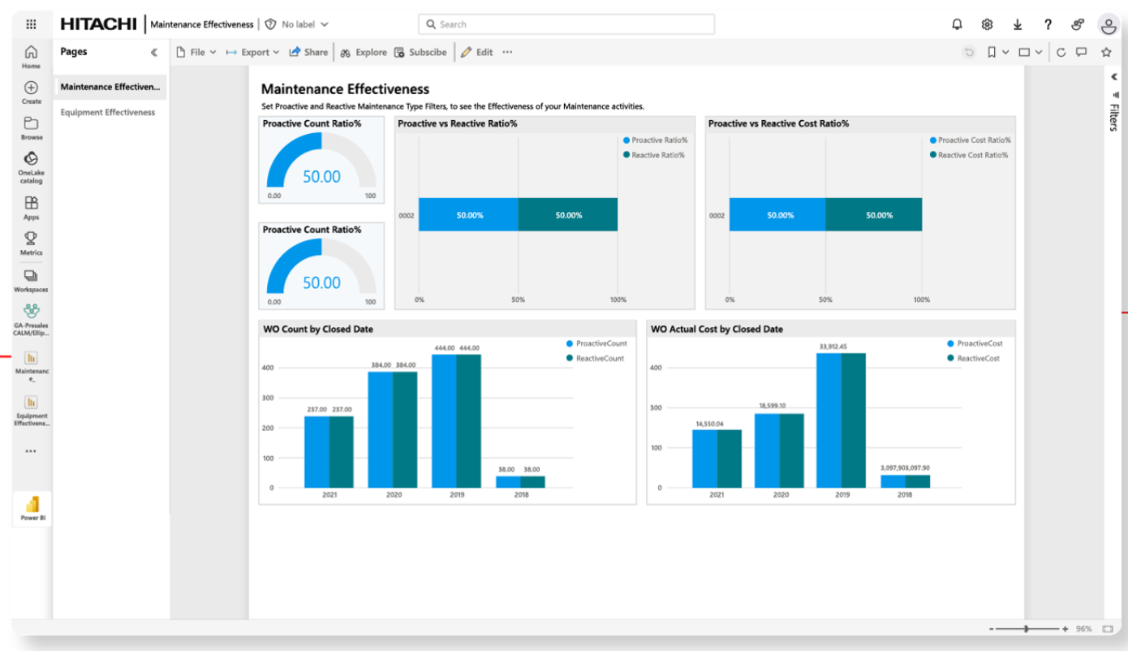The width and height of the screenshot is (1128, 651).
Task: Switch to the Equipment Effectiveness page
Action: click(107, 113)
